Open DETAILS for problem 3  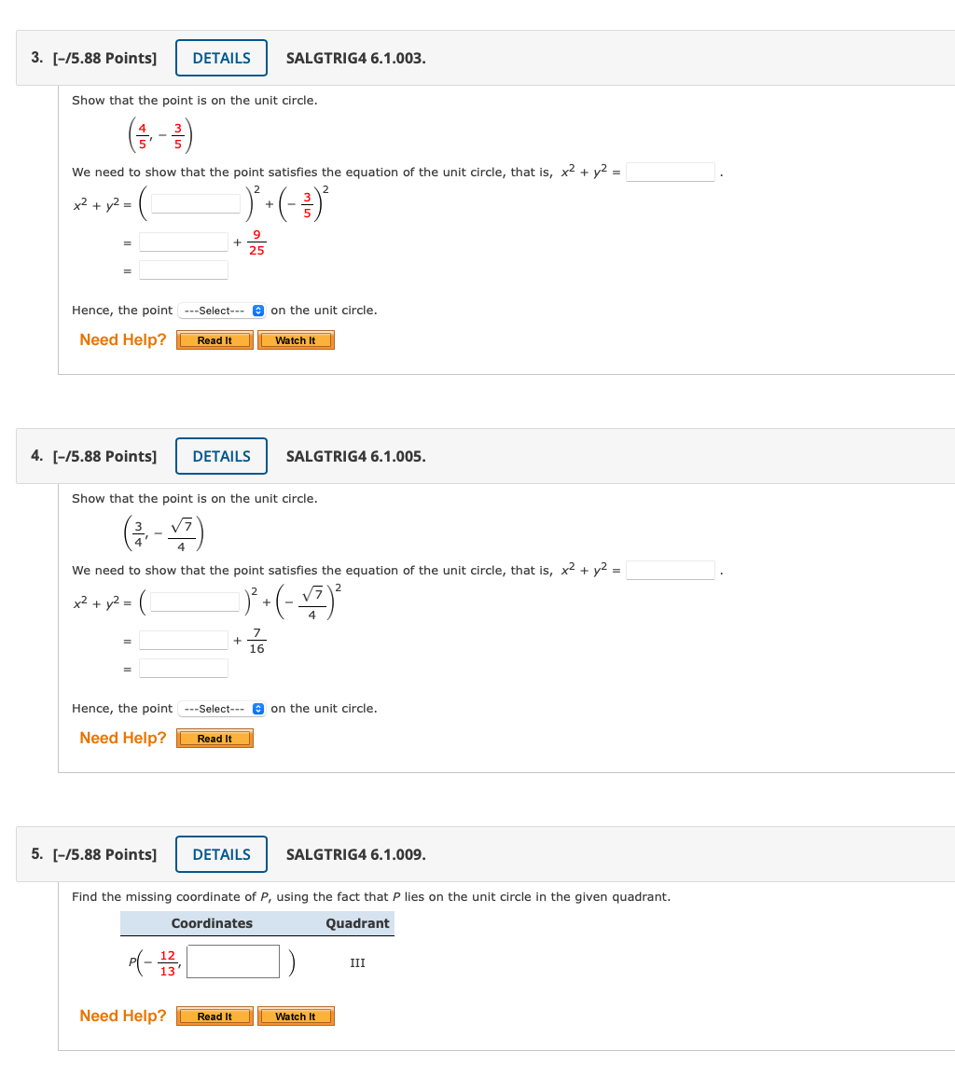221,57
